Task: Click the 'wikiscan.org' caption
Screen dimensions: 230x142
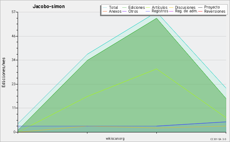Action: coord(115,139)
